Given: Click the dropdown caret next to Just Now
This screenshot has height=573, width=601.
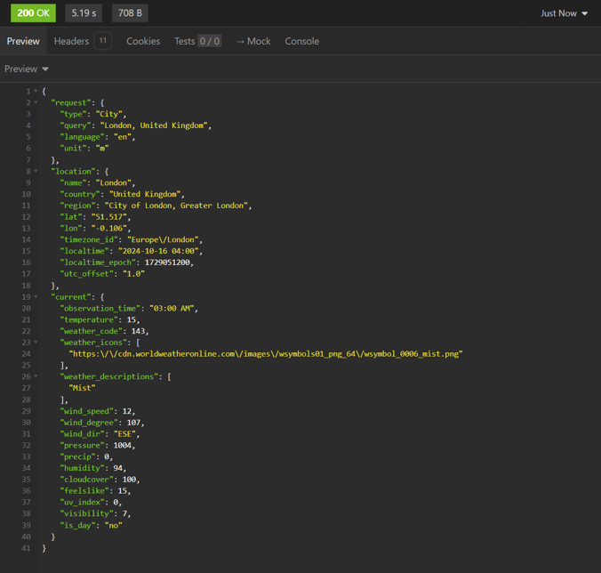Looking at the screenshot, I should coord(584,14).
